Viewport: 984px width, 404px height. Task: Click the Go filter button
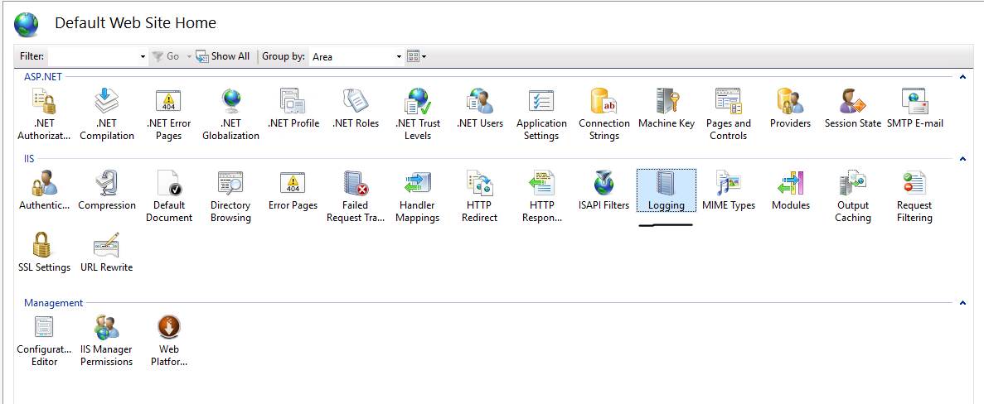[167, 56]
